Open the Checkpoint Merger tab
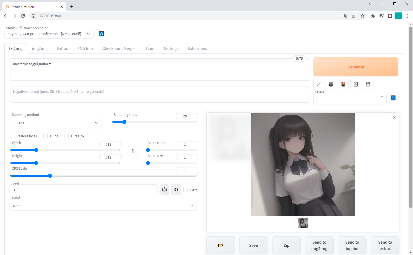This screenshot has height=255, width=413. click(x=119, y=49)
